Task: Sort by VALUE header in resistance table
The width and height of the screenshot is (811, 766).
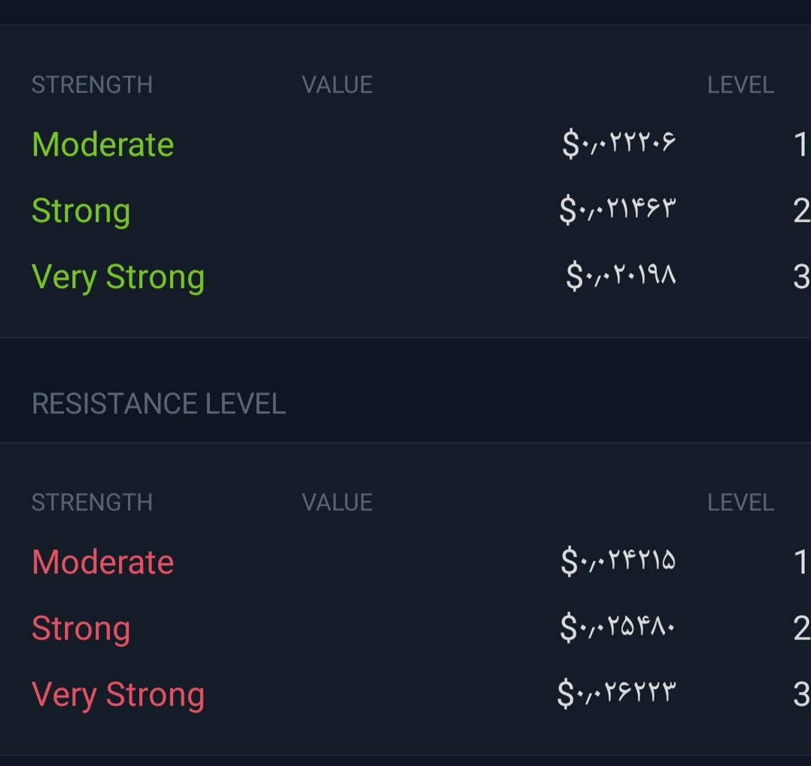Action: [x=337, y=503]
